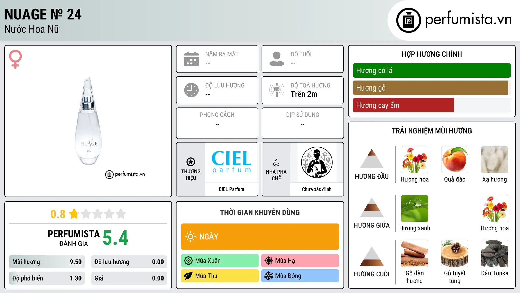Click the star badge icon above Thương hiệu
Image resolution: width=520 pixels, height=293 pixels.
pos(191,162)
